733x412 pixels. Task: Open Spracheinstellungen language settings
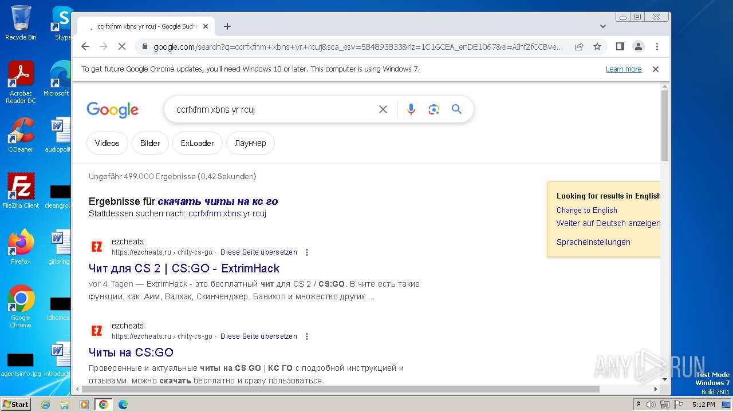click(x=593, y=242)
